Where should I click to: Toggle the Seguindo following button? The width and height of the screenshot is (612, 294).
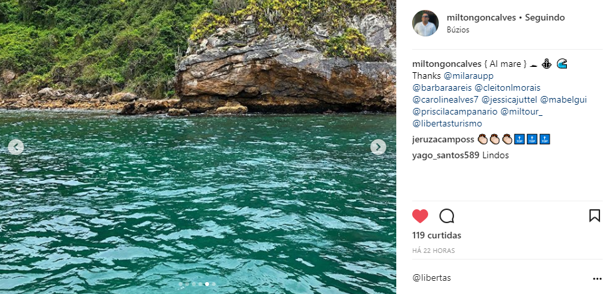[x=545, y=18]
